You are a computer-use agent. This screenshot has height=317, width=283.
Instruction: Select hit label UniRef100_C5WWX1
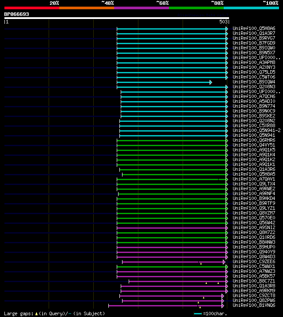[x=254, y=266]
